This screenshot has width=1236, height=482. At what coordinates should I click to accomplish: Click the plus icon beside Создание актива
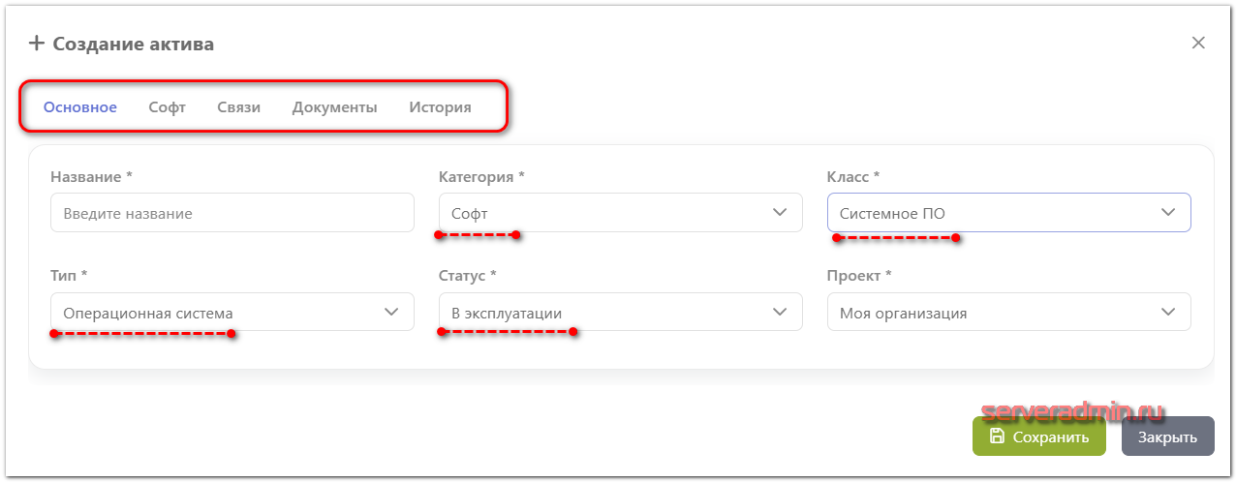pos(37,44)
